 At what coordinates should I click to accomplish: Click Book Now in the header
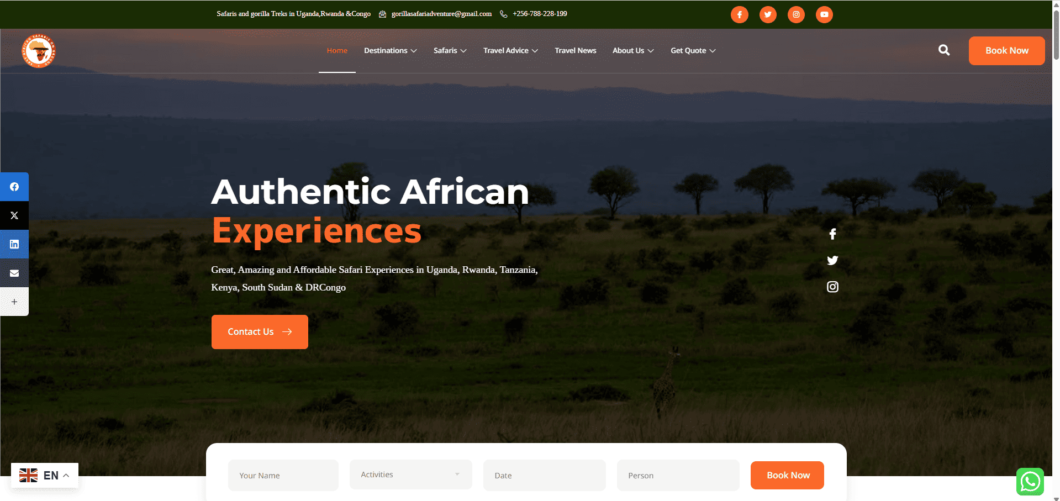(1006, 51)
